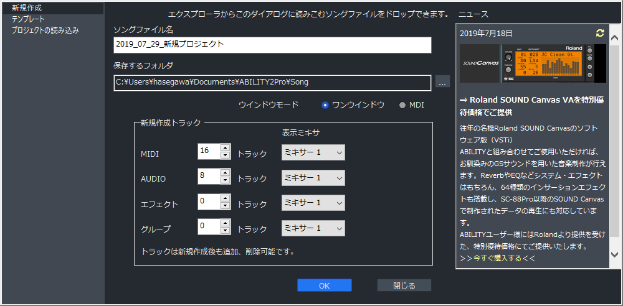The image size is (623, 306).
Task: Open the MIDI mixer dropdown
Action: pos(313,153)
